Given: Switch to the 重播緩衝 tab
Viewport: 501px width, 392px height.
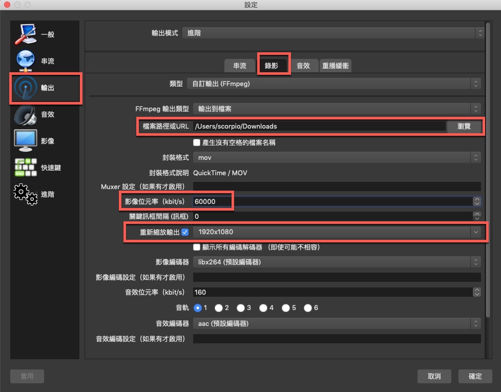Looking at the screenshot, I should [335, 66].
